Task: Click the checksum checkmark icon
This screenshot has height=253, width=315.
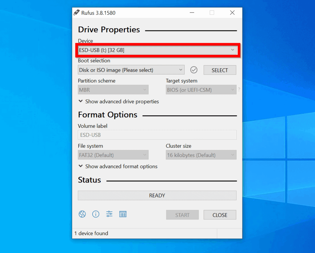Action: tap(194, 70)
